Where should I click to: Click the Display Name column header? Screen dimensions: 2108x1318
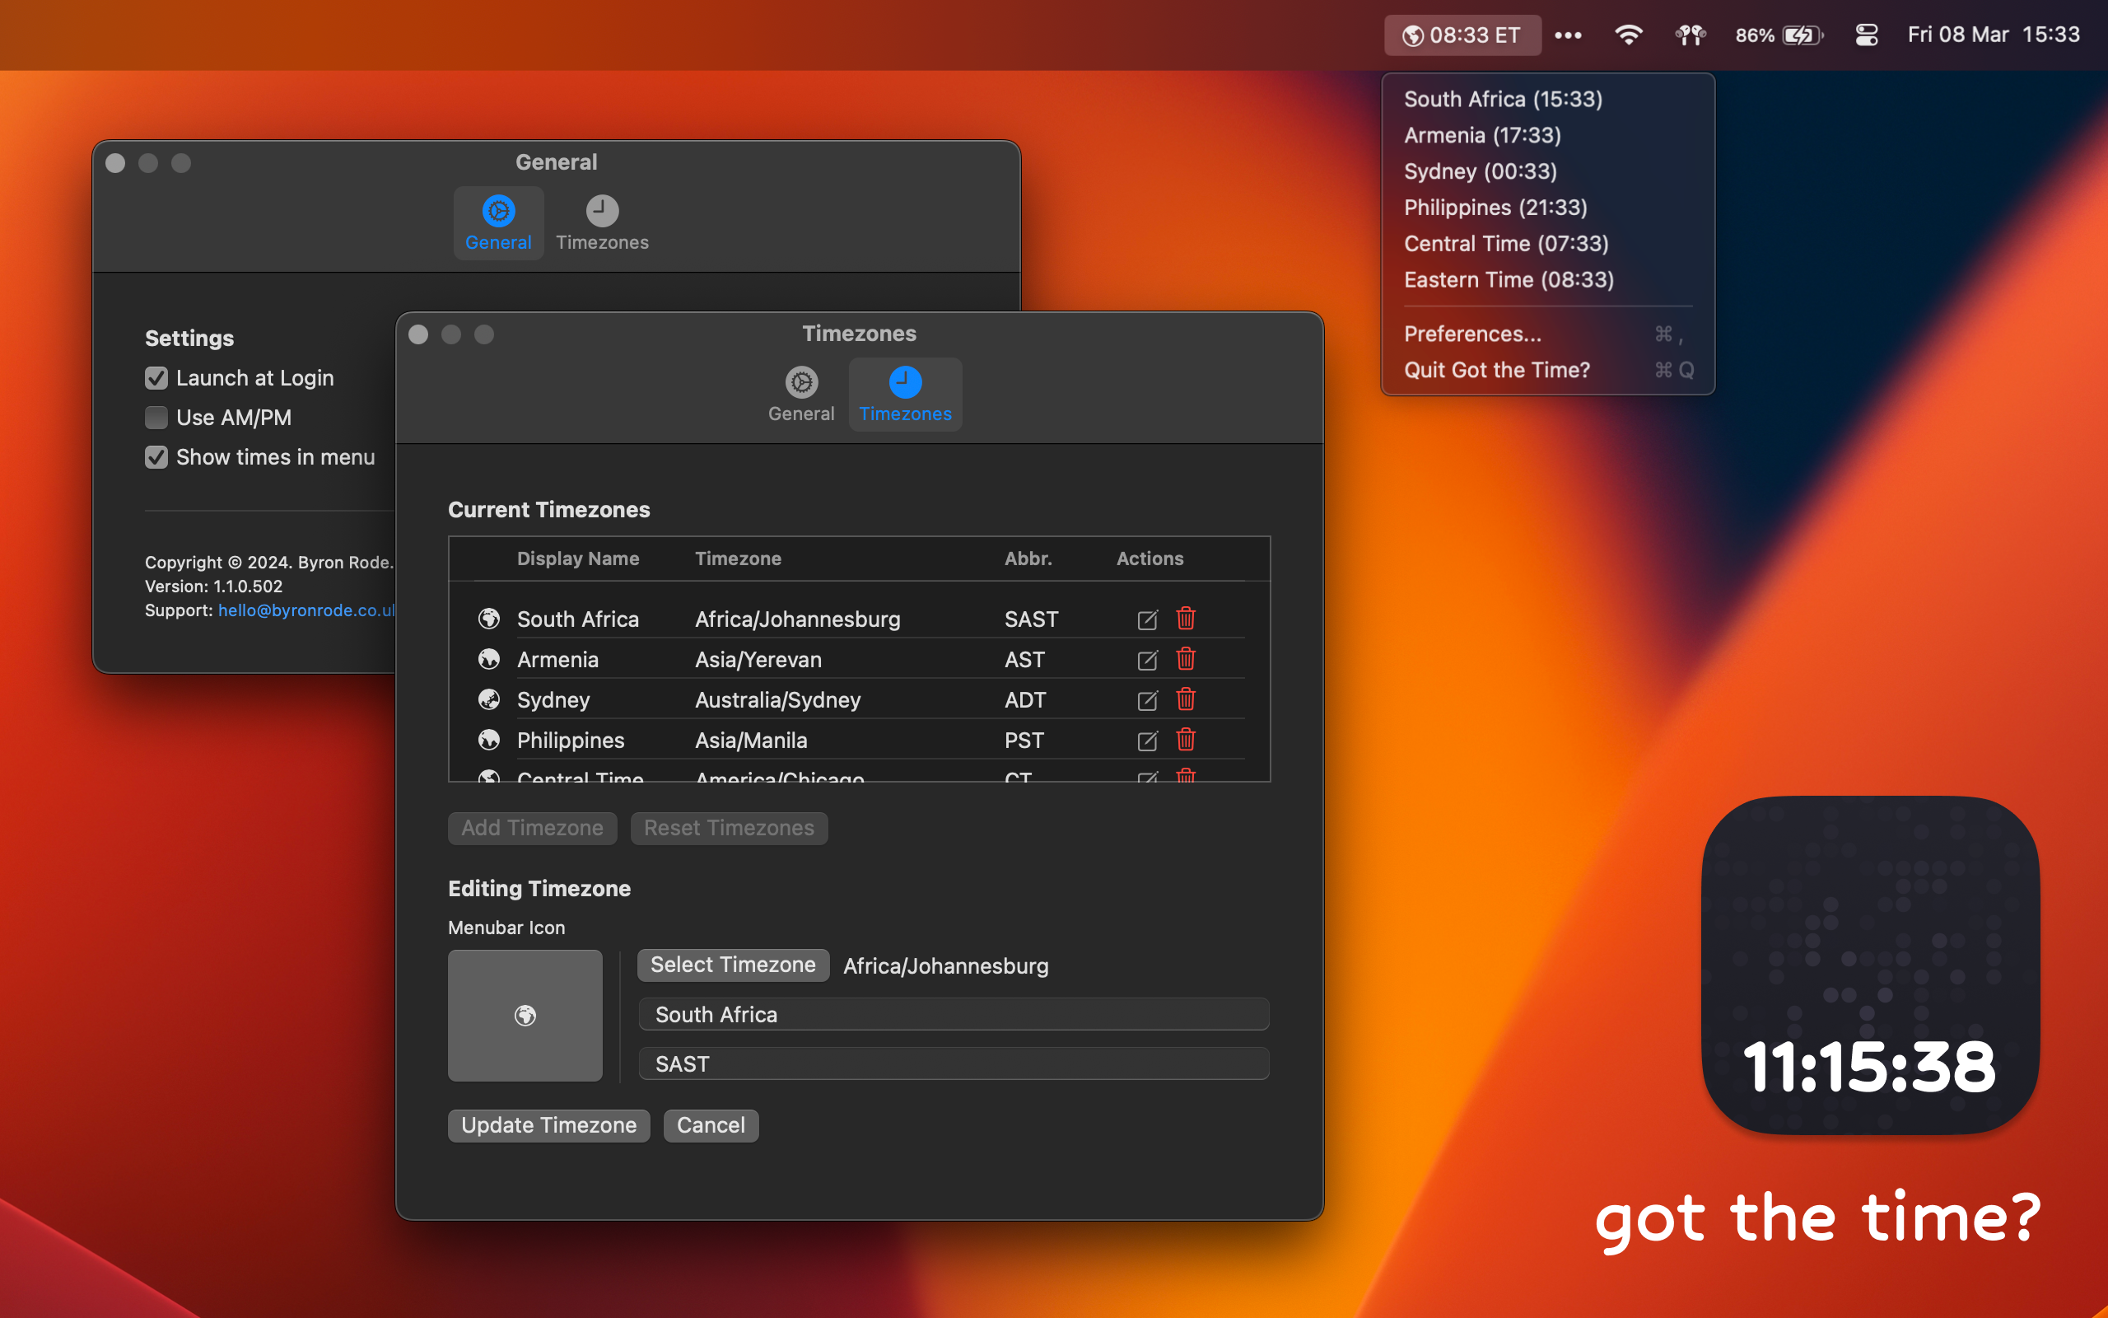[x=578, y=559]
